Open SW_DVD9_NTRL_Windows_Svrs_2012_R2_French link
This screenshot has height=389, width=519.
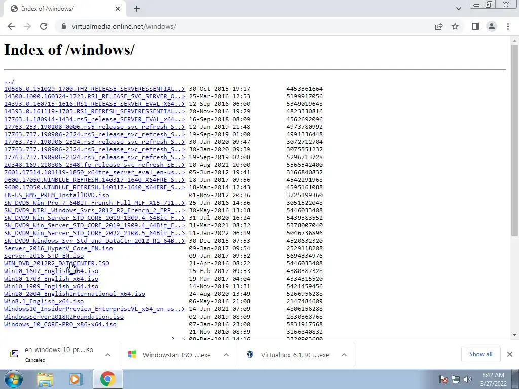[x=94, y=210]
